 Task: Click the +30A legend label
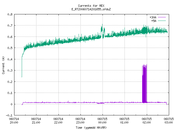click(x=153, y=17)
